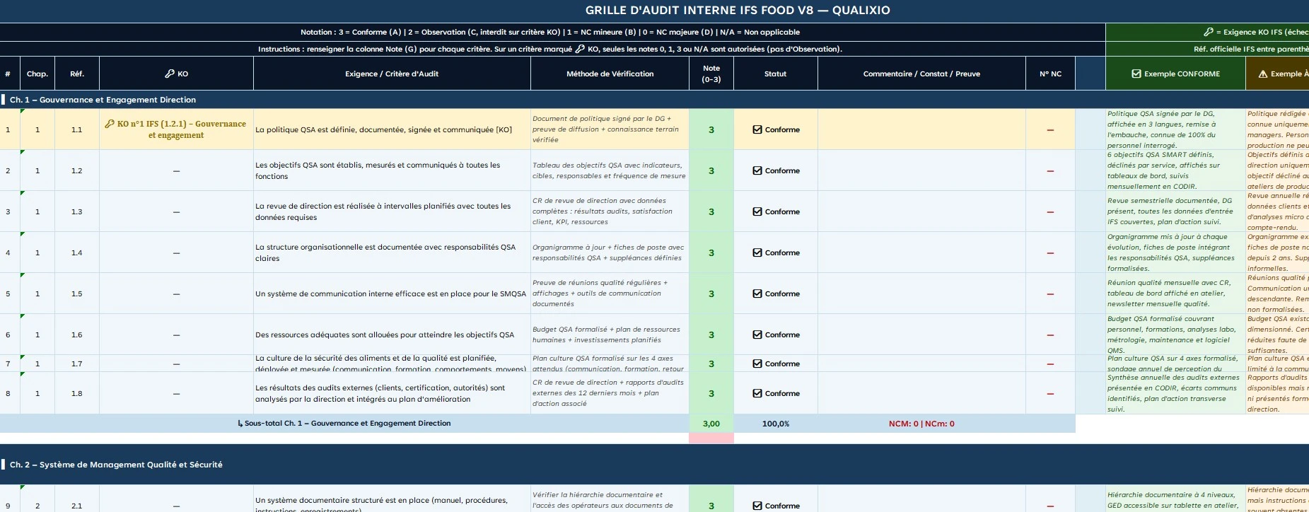Select the title 'GRILLE D'AUDIT INTERNE IFS FOOD V8 — QUALIXIO'
Image resolution: width=1309 pixels, height=512 pixels.
coord(738,10)
